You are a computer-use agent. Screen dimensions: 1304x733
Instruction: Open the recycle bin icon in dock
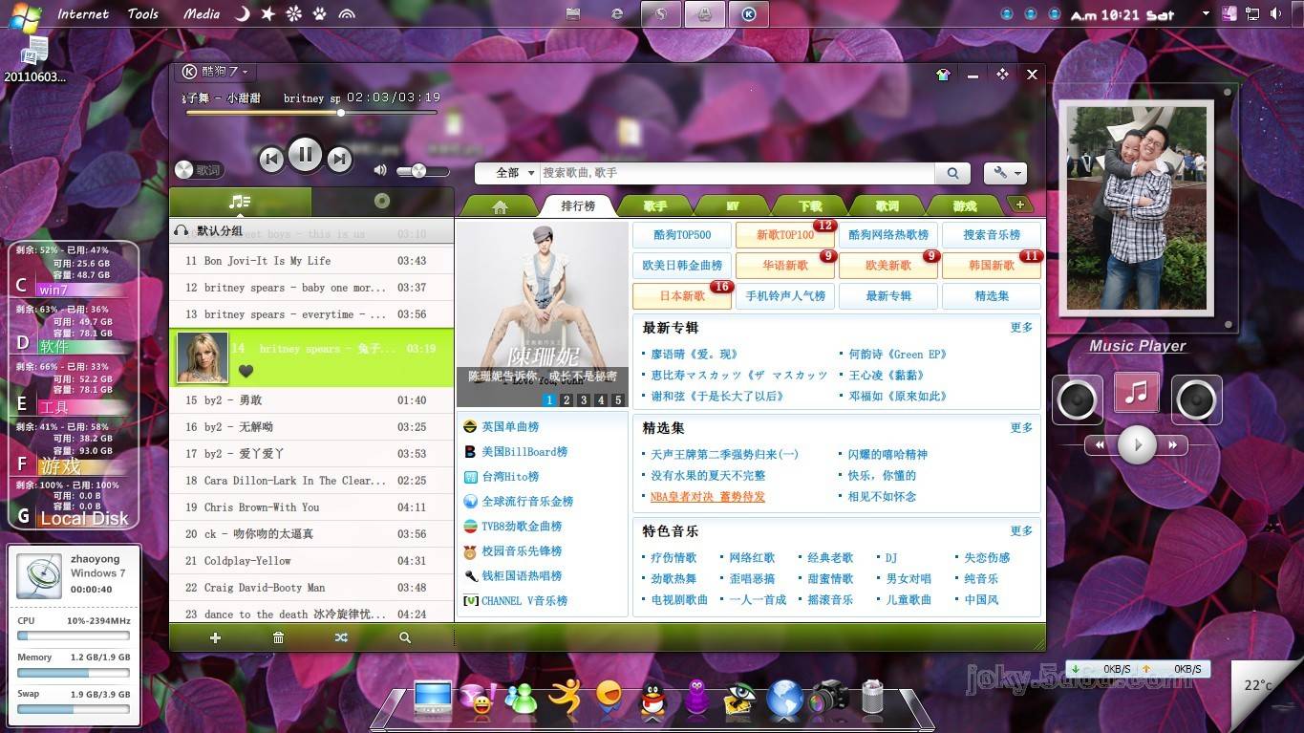click(x=872, y=697)
